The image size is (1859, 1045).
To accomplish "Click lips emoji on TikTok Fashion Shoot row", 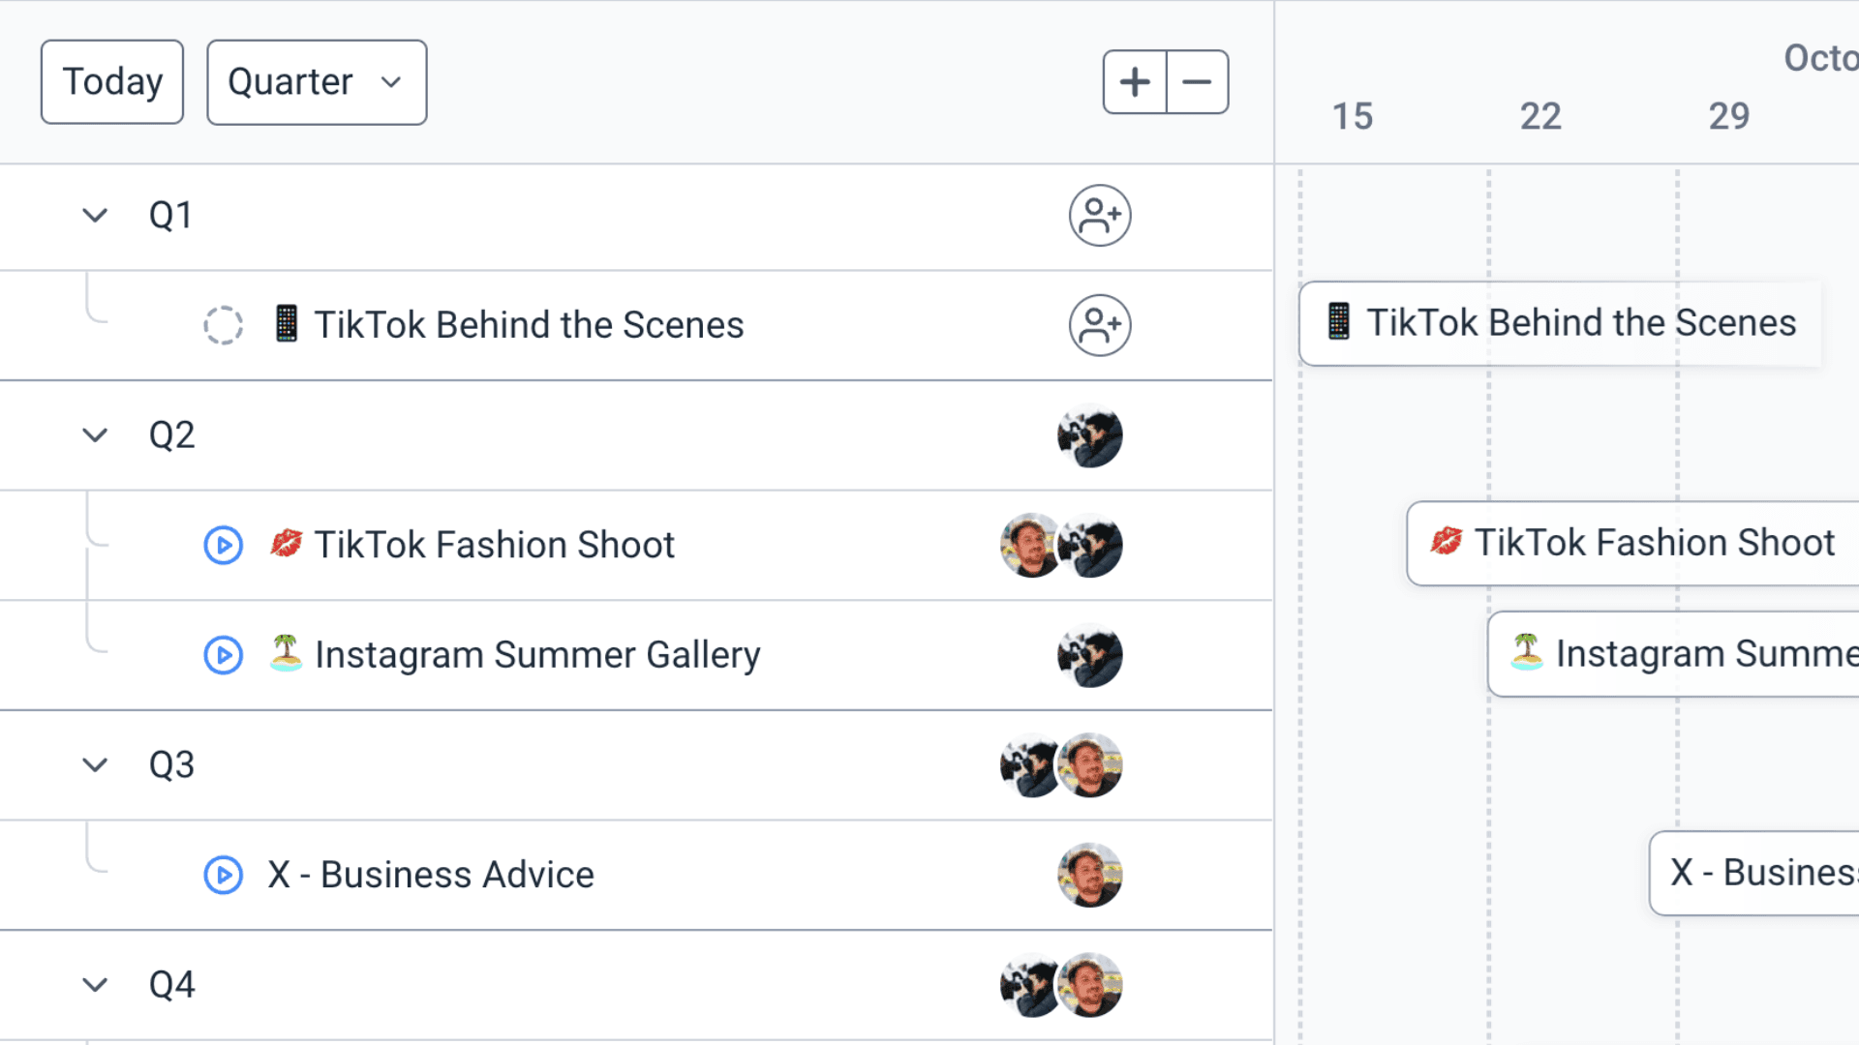I will (x=286, y=543).
